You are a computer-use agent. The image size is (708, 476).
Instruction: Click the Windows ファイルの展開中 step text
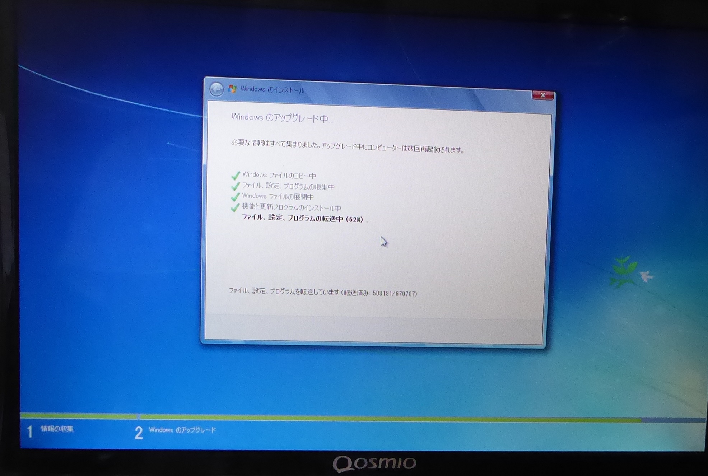click(x=278, y=196)
